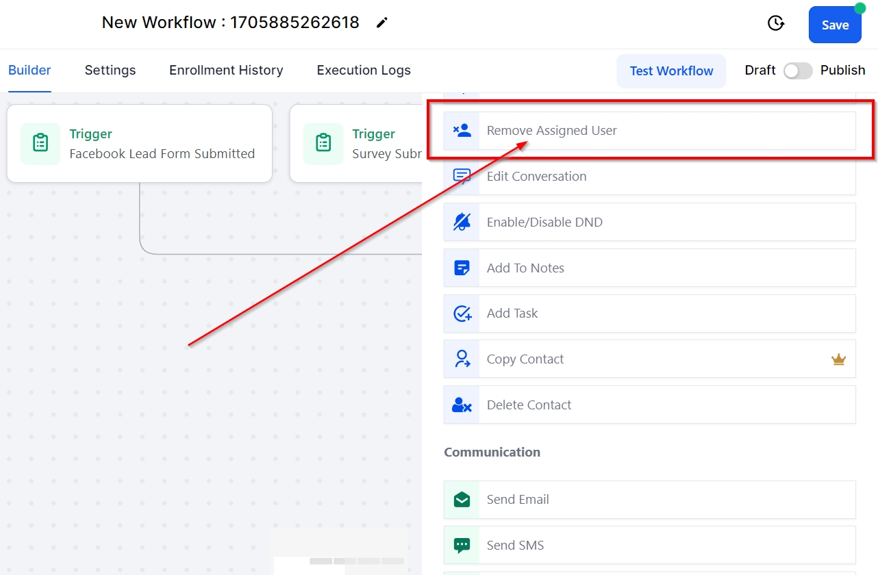Click the crown icon on Copy Contact
The width and height of the screenshot is (878, 575).
click(x=838, y=359)
